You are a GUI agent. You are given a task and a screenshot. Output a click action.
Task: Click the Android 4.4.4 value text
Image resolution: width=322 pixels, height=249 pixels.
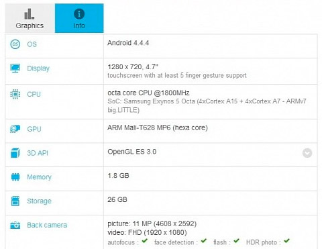pos(128,43)
